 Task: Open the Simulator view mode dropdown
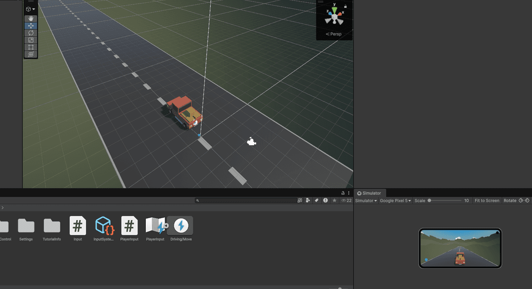coord(366,201)
